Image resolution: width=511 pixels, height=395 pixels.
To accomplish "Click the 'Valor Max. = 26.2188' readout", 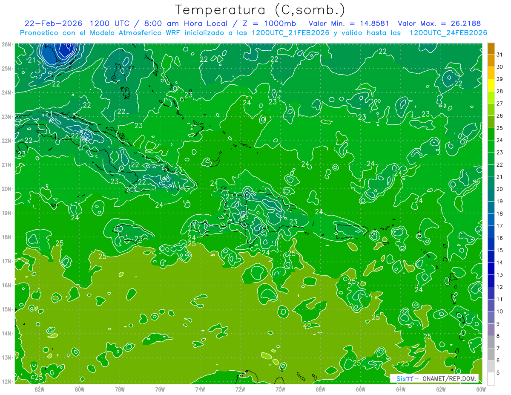I will (x=439, y=23).
